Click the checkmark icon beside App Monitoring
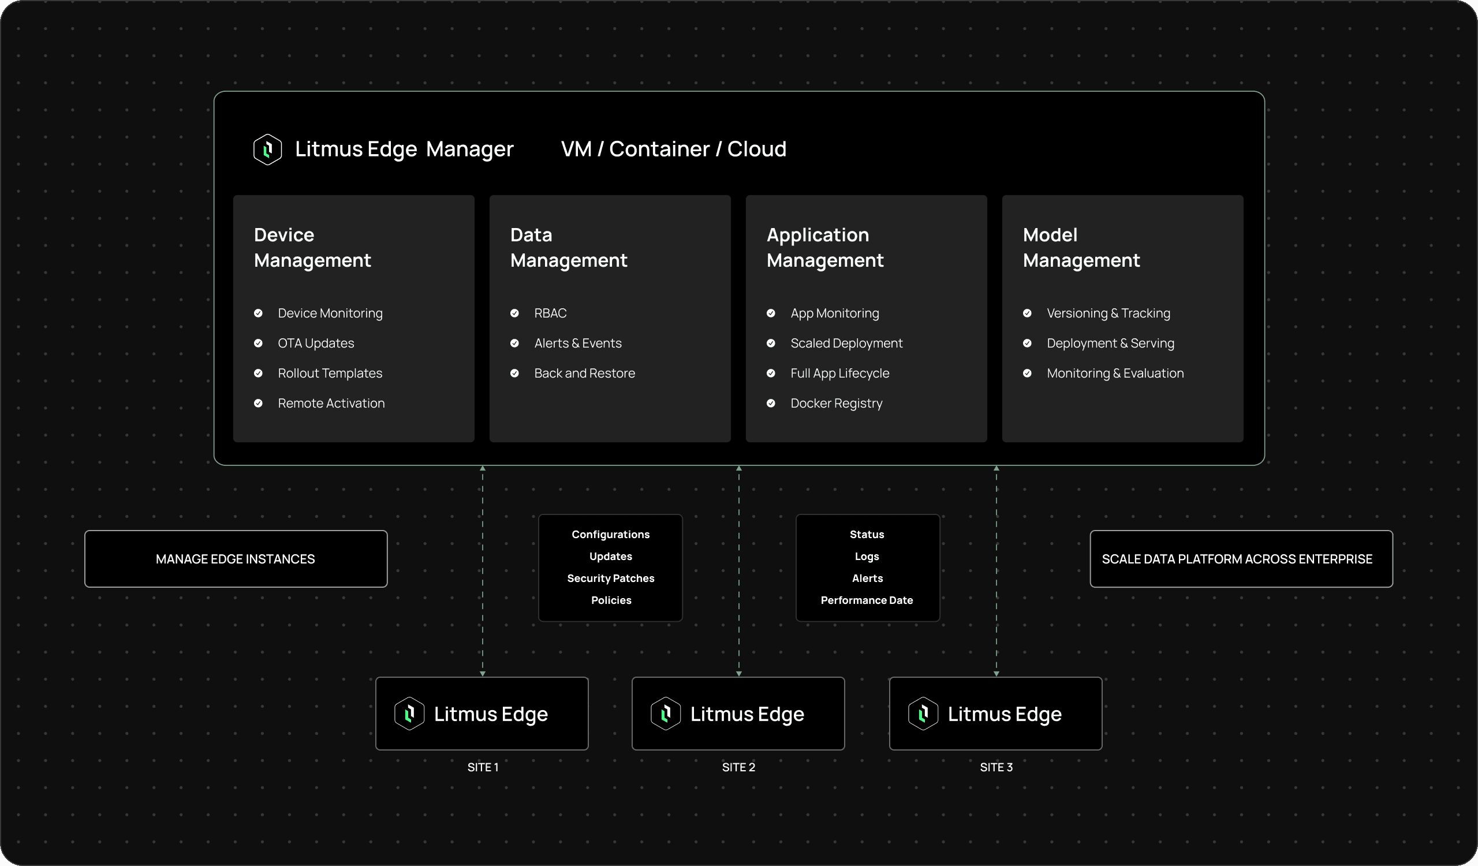 [x=771, y=313]
